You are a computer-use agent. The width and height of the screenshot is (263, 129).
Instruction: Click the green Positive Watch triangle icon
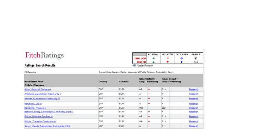pos(153,62)
